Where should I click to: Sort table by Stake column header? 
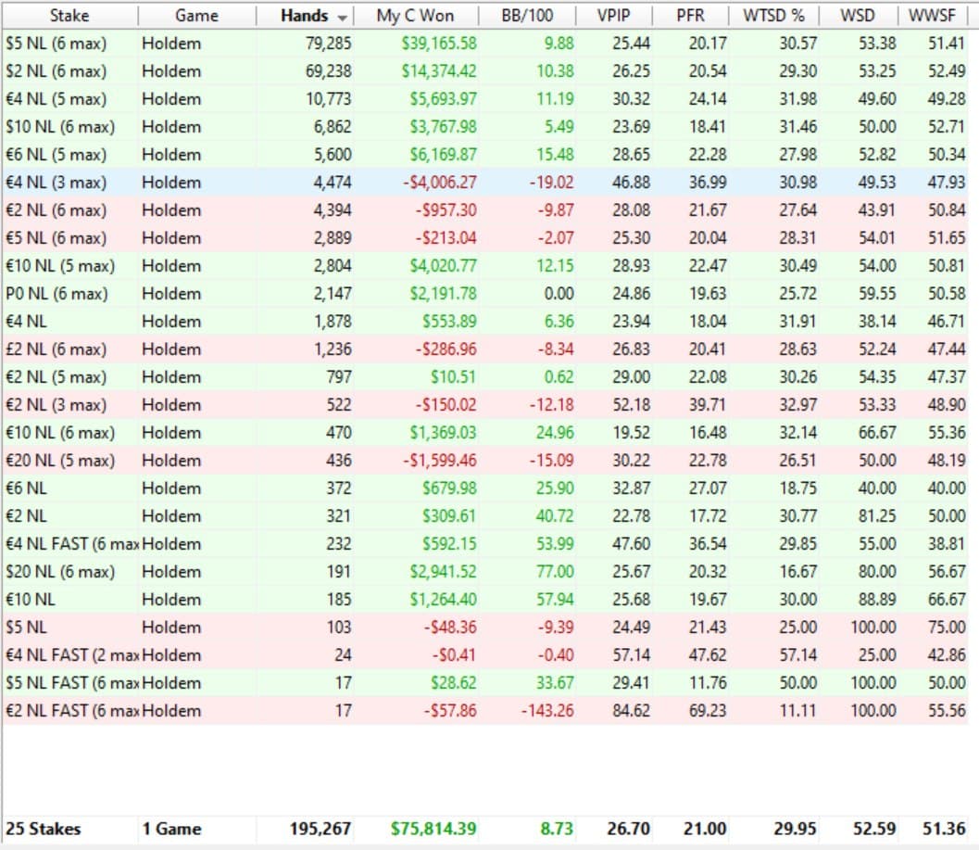pyautogui.click(x=69, y=16)
